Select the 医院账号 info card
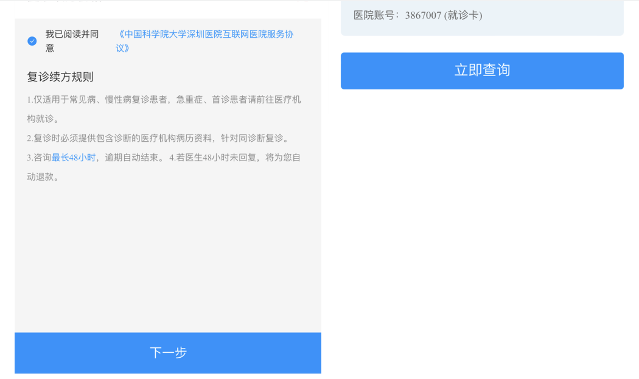Image resolution: width=639 pixels, height=379 pixels. point(482,17)
